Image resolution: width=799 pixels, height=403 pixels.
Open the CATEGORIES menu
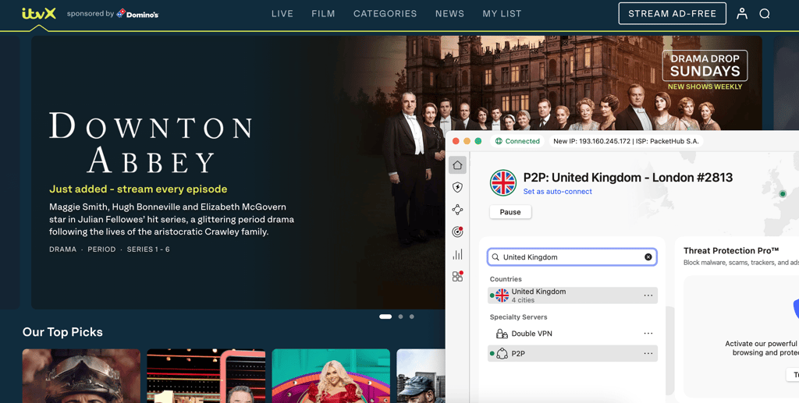(385, 14)
